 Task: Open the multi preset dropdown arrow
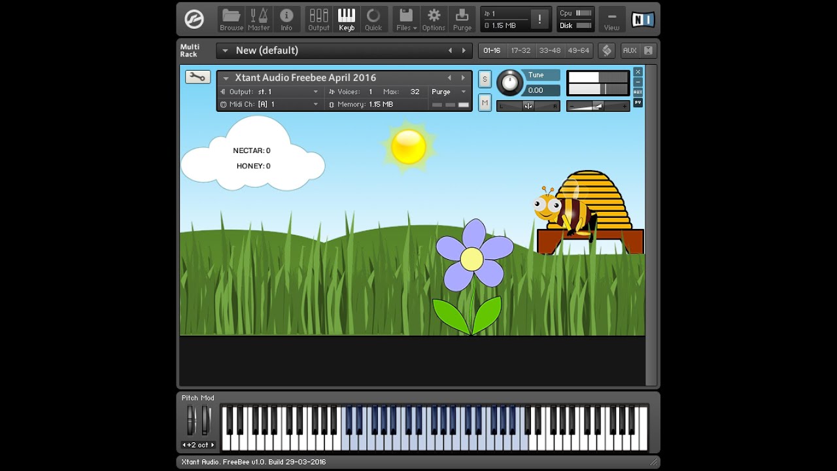tap(225, 50)
